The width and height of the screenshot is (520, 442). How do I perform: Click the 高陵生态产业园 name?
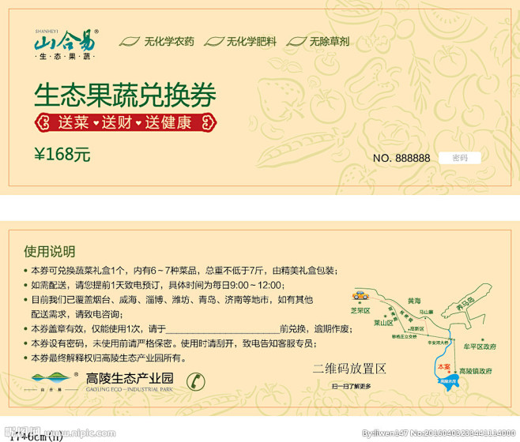130,378
